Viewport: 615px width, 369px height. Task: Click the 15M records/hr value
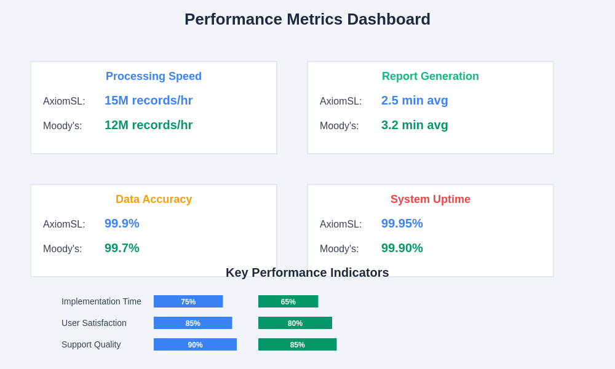(x=148, y=100)
